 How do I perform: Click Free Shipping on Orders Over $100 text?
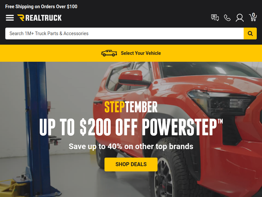pyautogui.click(x=41, y=7)
